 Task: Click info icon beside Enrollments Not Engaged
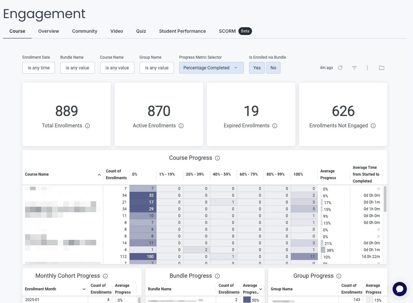[x=373, y=126]
